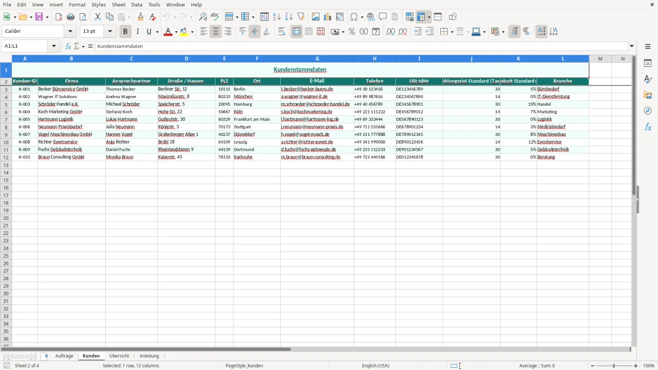Click Export as PDF icon
Screen dimensions: 658x370
[x=59, y=17]
